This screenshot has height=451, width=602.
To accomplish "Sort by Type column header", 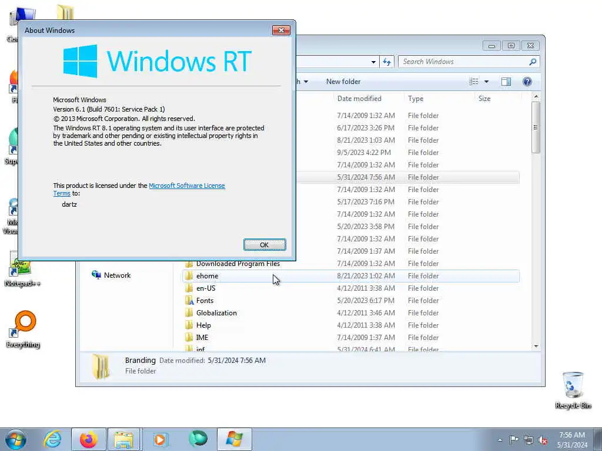I will pyautogui.click(x=416, y=99).
